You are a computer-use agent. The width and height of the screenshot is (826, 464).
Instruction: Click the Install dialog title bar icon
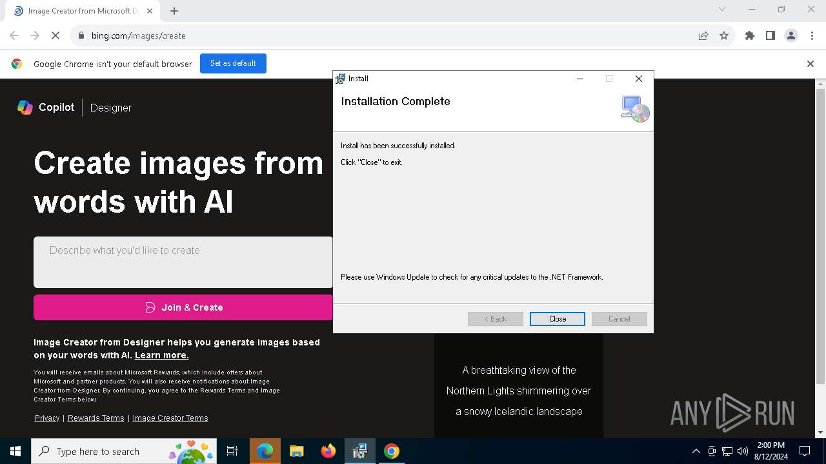coord(340,79)
